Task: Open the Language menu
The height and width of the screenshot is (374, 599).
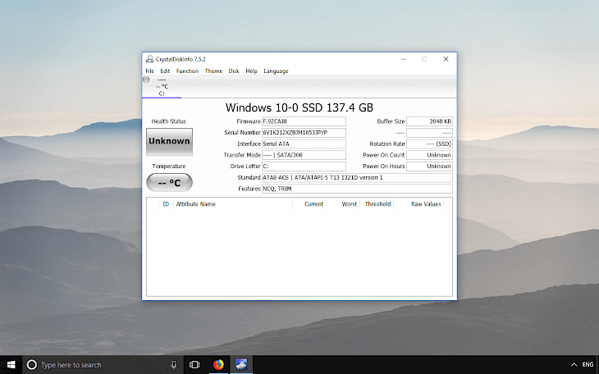Action: coord(276,71)
